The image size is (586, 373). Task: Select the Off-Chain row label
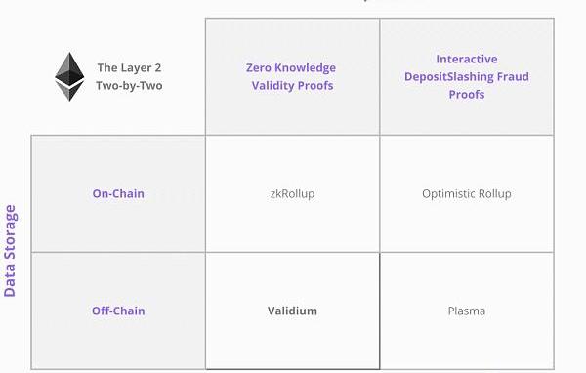[118, 311]
